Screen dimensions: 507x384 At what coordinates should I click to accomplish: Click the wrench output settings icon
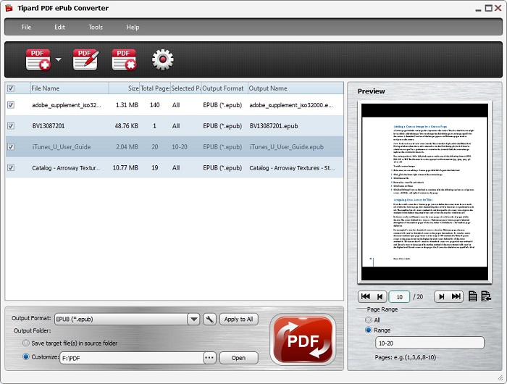pos(209,320)
